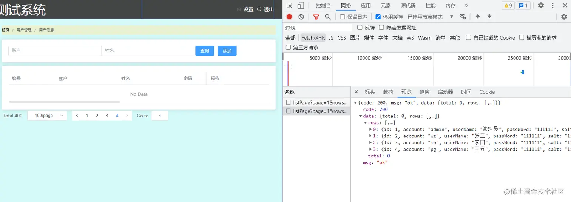Collapse the data object in preview
The image size is (571, 202).
(x=361, y=116)
